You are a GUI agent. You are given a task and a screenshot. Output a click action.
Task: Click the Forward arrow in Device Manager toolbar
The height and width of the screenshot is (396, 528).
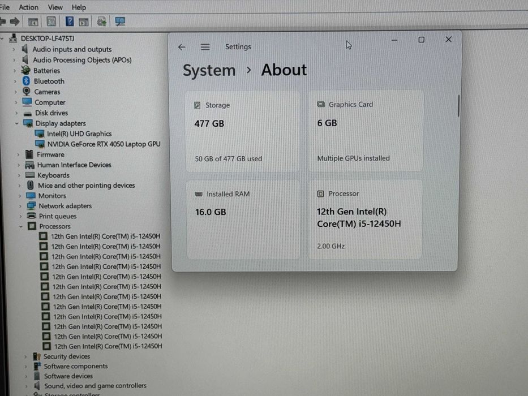(15, 22)
